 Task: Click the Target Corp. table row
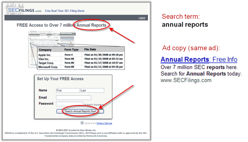81,63
